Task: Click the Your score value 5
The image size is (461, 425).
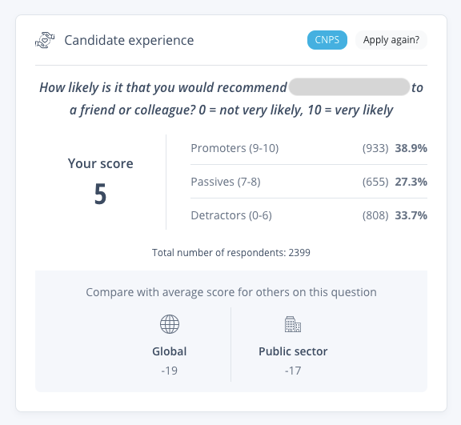Action: [x=100, y=194]
